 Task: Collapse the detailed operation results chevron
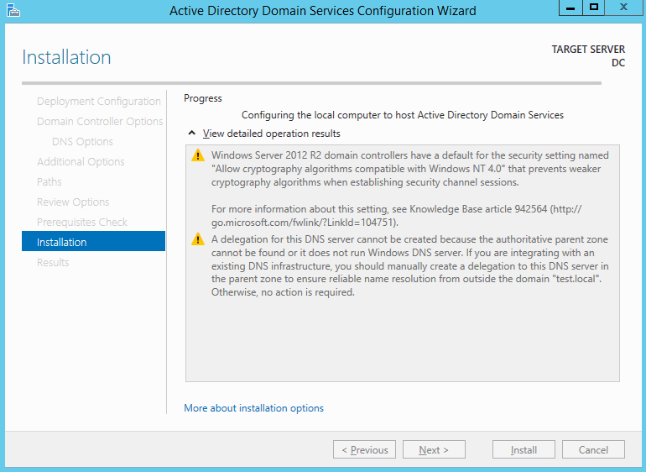(191, 133)
